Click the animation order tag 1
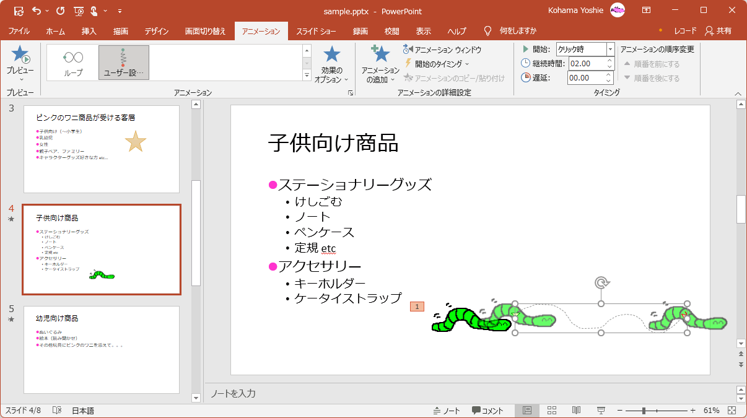747x418 pixels. 417,307
